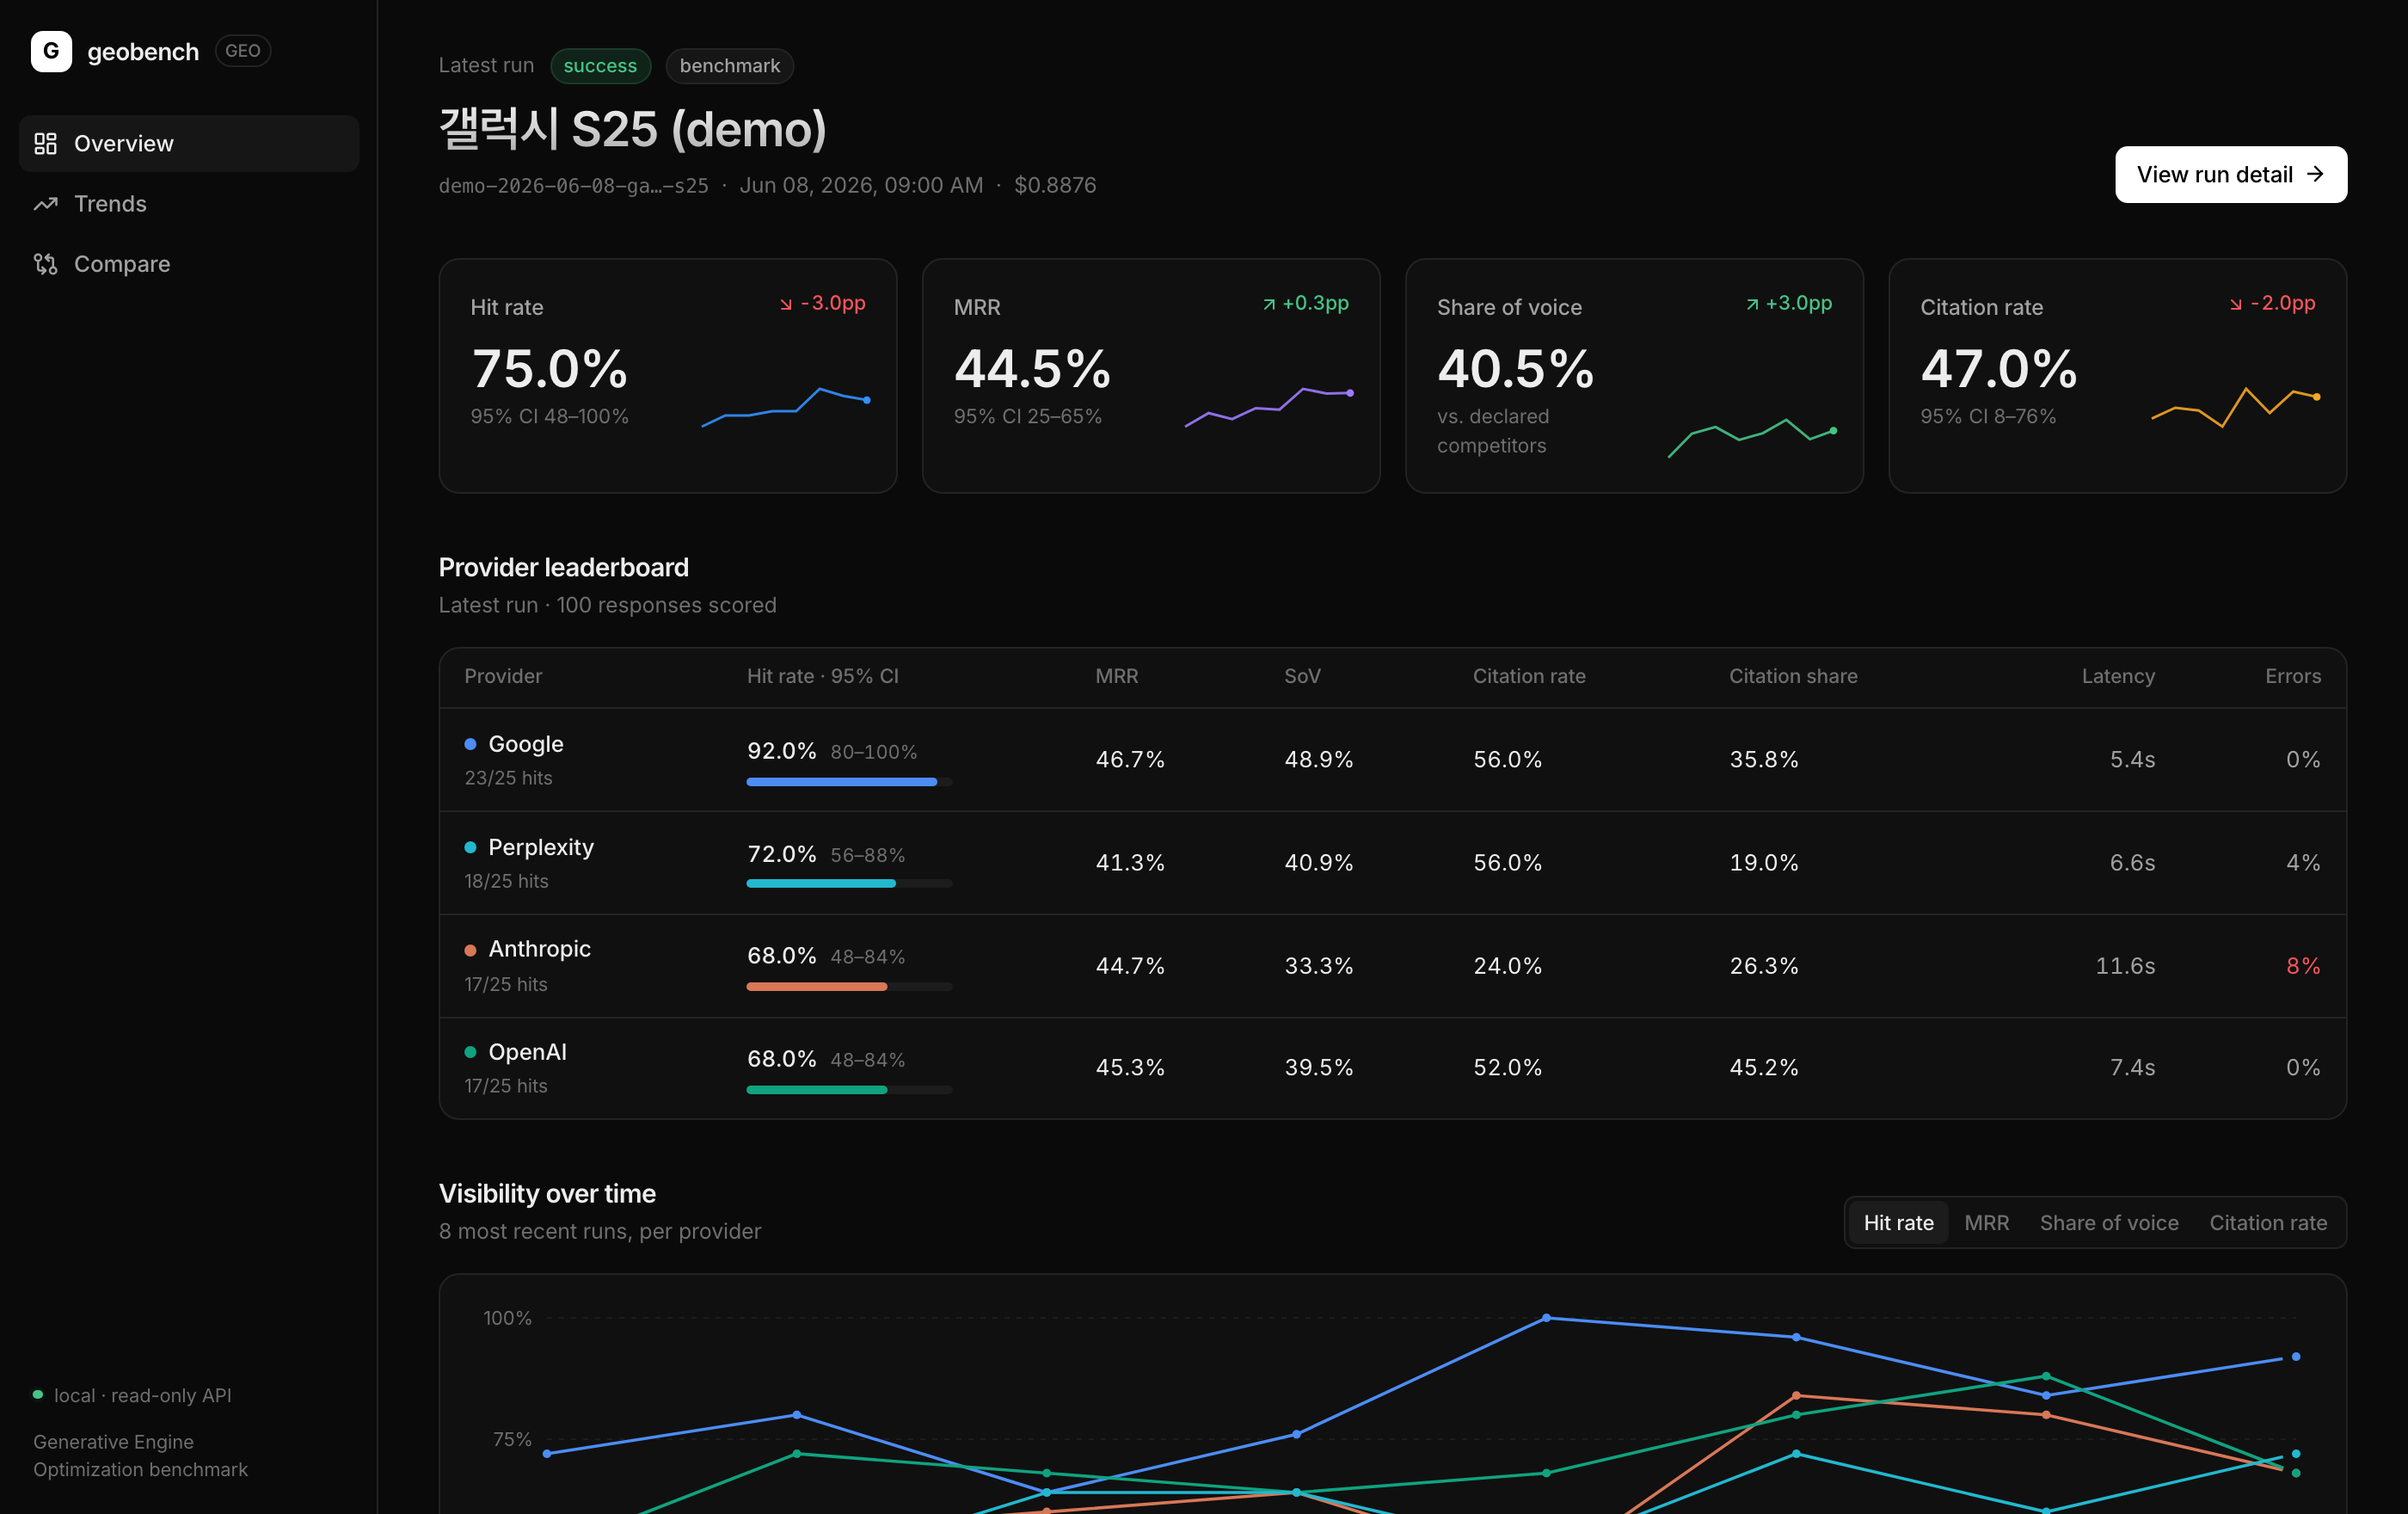Open Trends via its line-chart icon
Viewport: 2408px width, 1514px height.
point(45,204)
